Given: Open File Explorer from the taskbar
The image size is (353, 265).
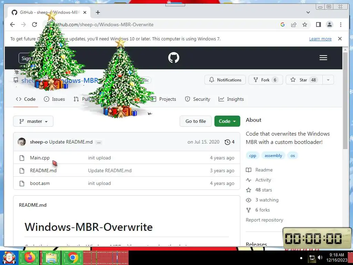Looking at the screenshot, I should (x=51, y=257).
